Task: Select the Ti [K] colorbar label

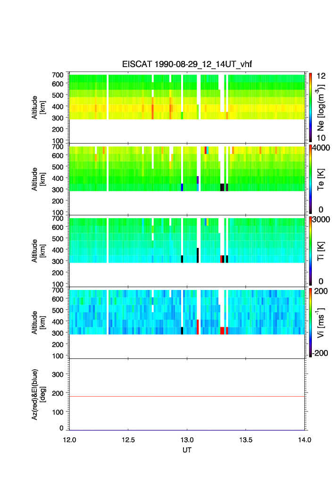Action: click(x=321, y=251)
